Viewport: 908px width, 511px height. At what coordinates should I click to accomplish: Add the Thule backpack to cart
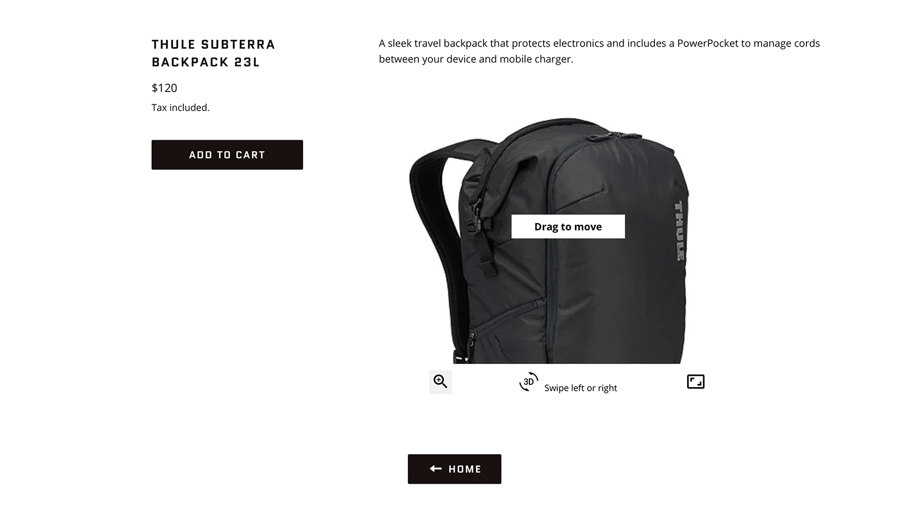point(227,154)
